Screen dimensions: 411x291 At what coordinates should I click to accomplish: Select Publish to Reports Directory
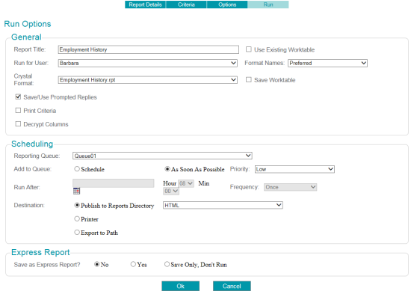click(x=77, y=205)
